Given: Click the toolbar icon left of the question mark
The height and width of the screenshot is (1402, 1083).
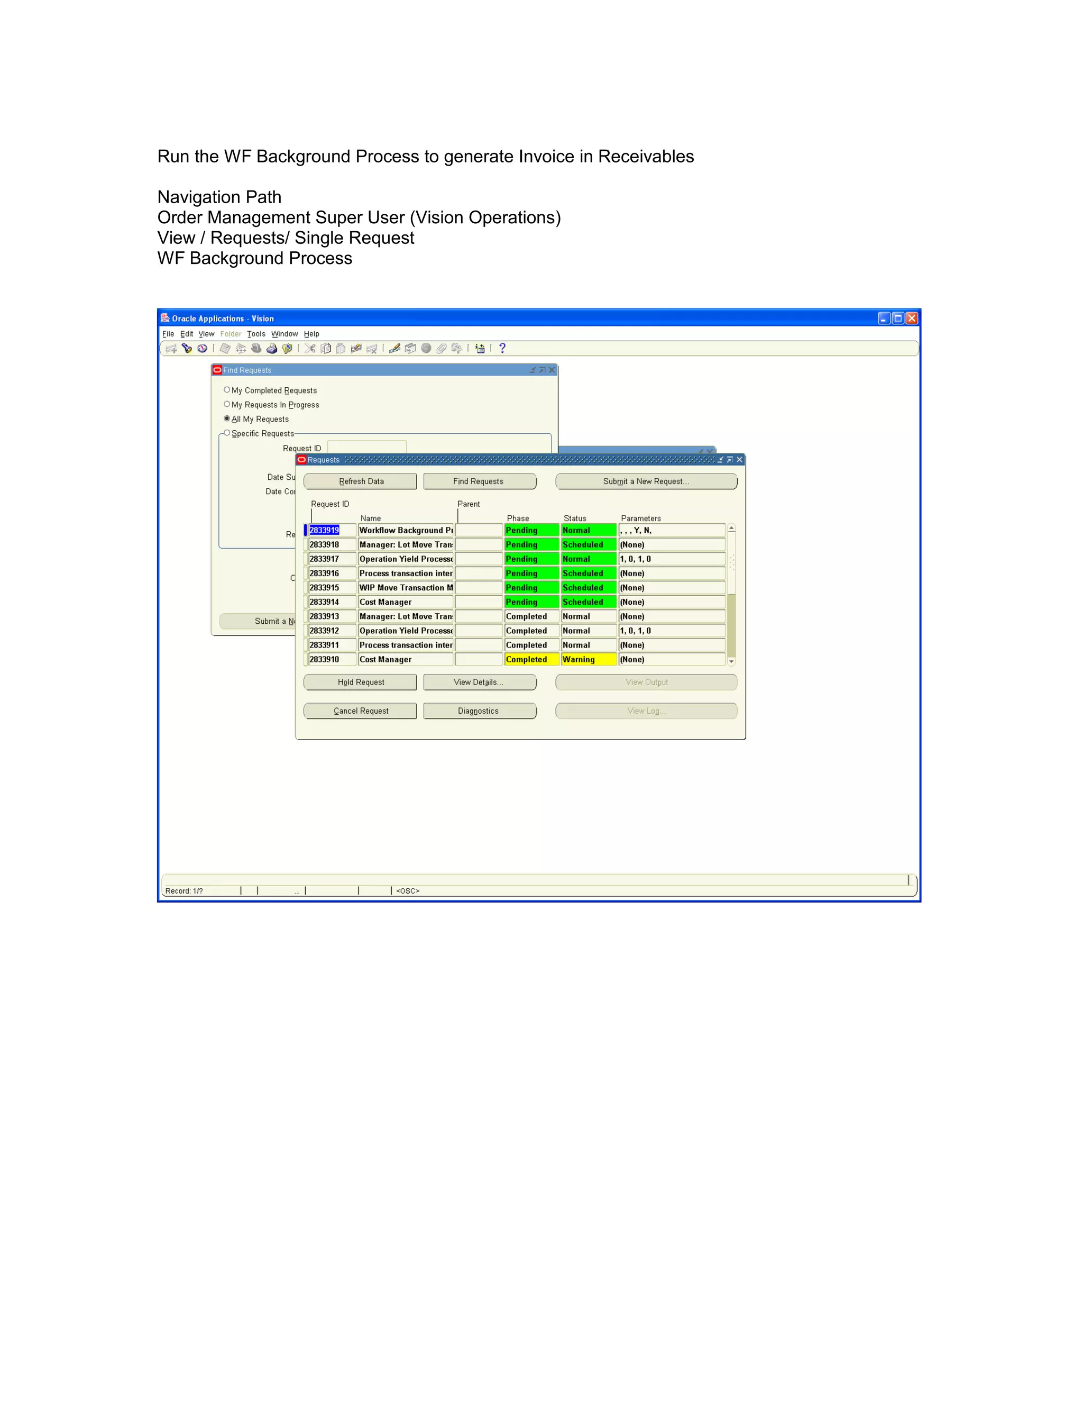Looking at the screenshot, I should point(479,349).
